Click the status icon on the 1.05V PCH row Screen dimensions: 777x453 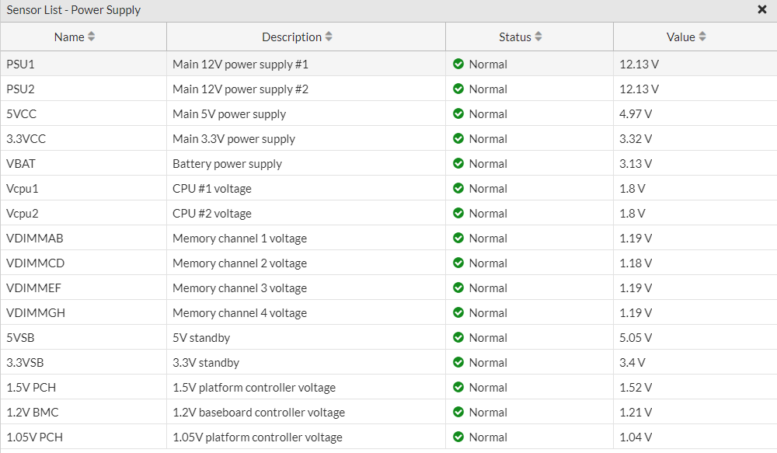458,437
